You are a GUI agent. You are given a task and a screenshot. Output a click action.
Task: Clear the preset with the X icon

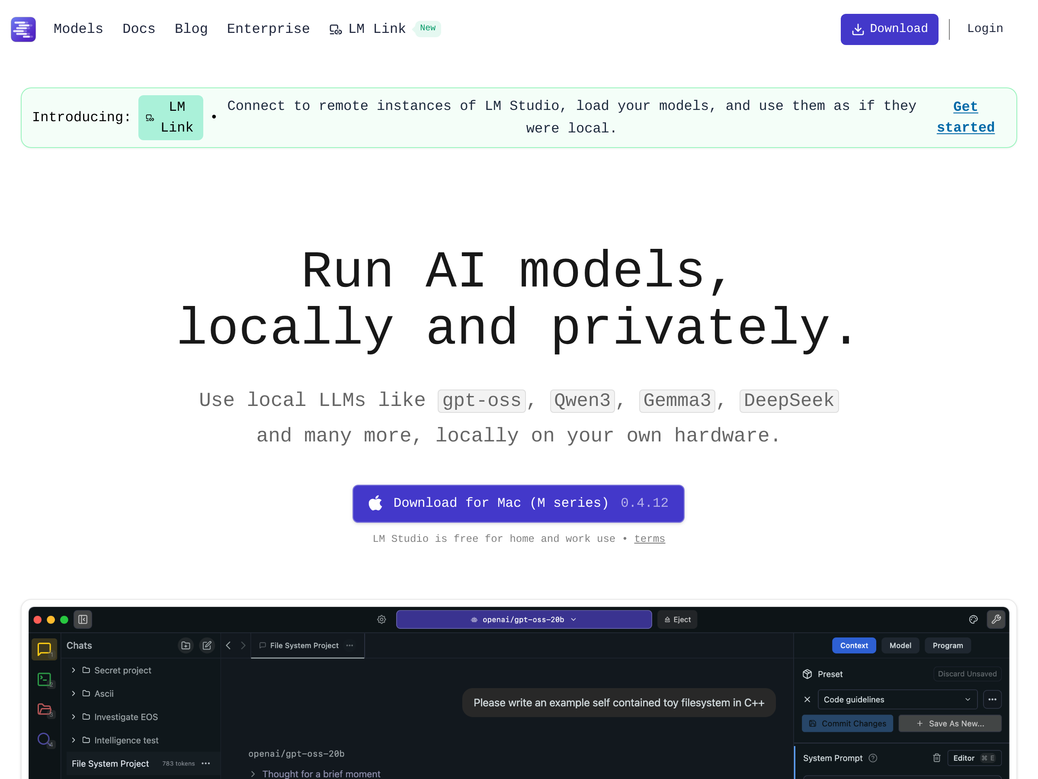tap(807, 700)
